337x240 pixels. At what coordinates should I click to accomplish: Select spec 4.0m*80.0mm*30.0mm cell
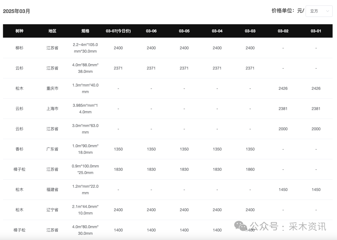(x=85, y=230)
